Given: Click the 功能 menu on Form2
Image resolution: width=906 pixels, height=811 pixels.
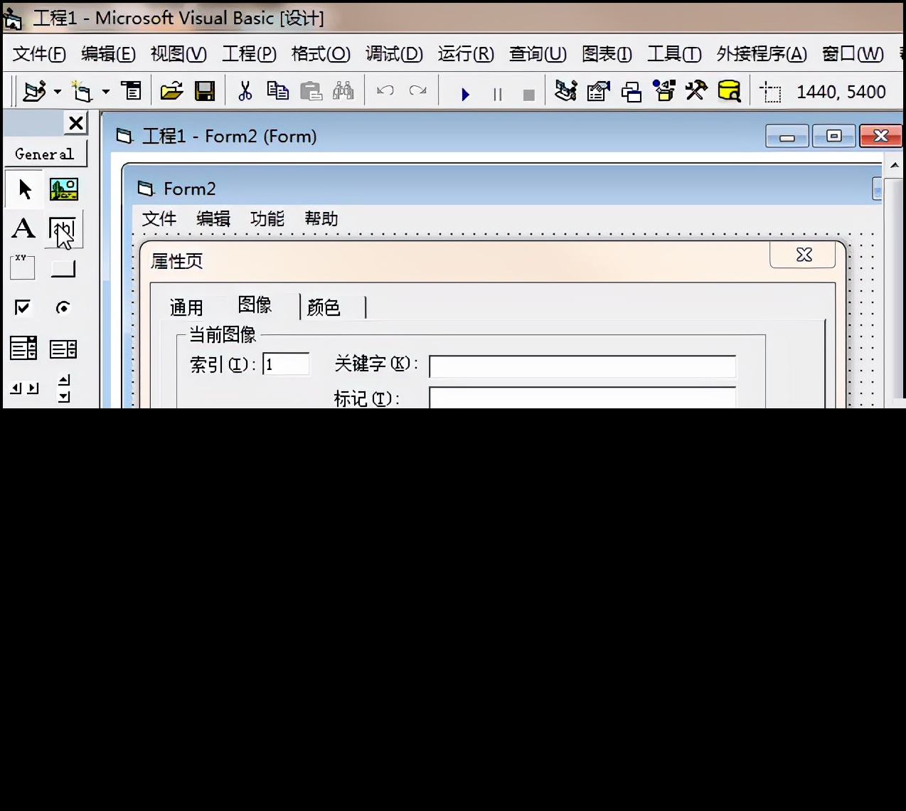Looking at the screenshot, I should [x=267, y=219].
